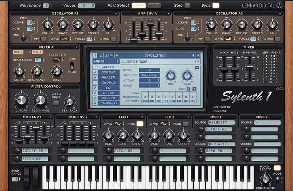Click the Oscillator A1 Phase knob
The image size is (293, 191).
pos(63,25)
